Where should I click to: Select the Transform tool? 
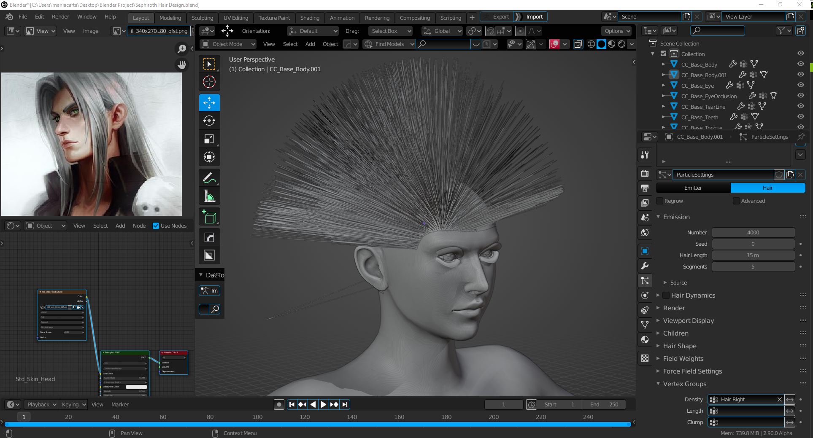[x=209, y=157]
